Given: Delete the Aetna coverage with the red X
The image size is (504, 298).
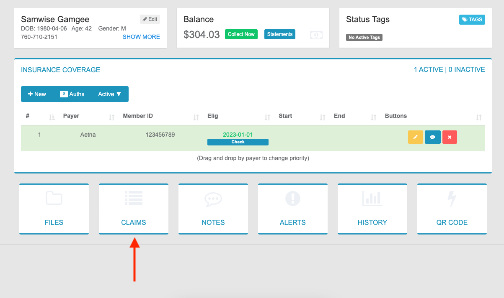Looking at the screenshot, I should point(450,137).
